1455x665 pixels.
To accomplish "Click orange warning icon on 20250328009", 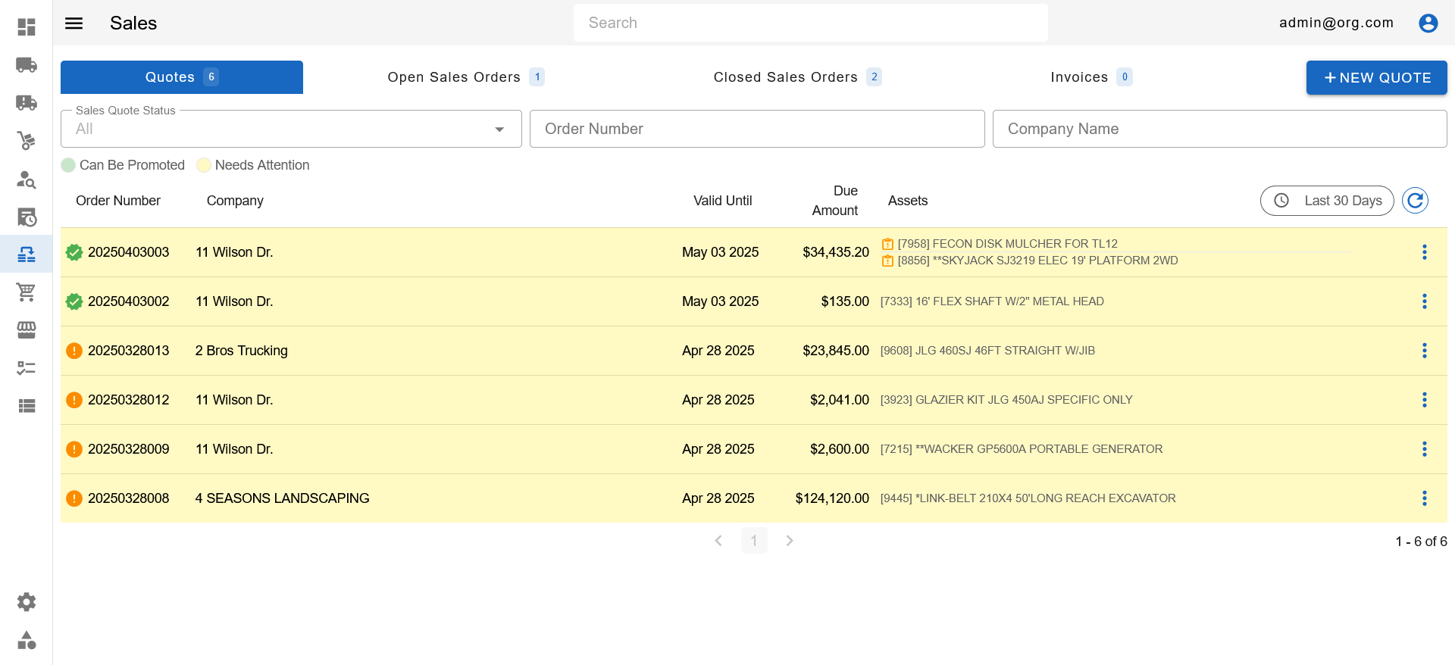I will point(74,449).
